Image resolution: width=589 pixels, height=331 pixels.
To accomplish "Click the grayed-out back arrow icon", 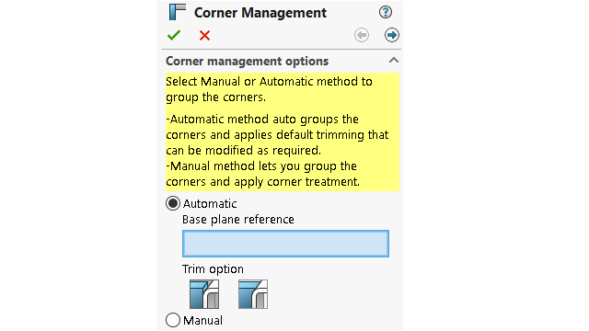I will [362, 35].
